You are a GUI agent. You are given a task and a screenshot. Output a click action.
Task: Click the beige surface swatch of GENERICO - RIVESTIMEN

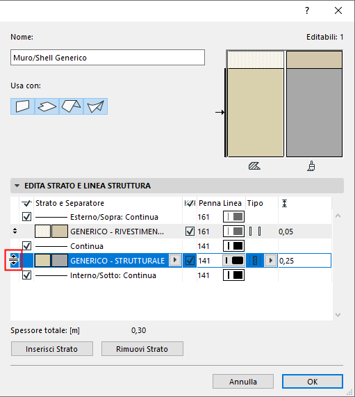pos(60,231)
